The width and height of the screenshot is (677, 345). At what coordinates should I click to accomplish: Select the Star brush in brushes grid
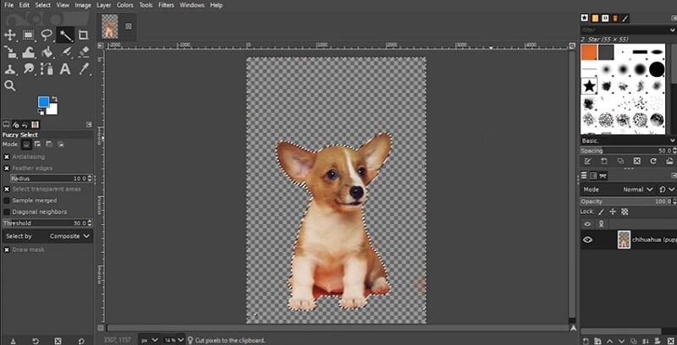click(x=588, y=86)
